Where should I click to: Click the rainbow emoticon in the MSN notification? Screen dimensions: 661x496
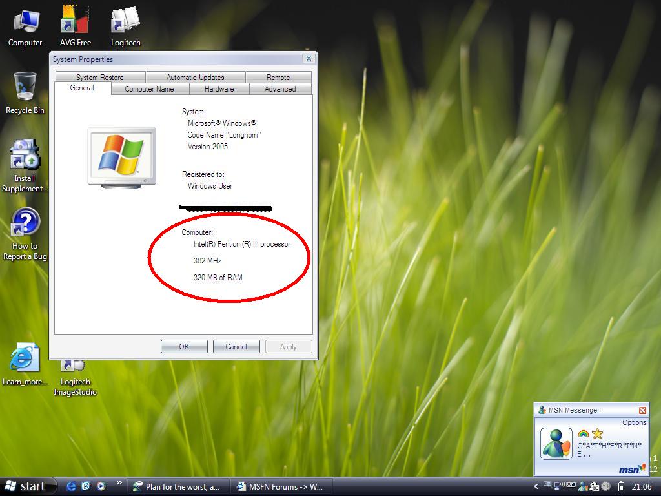tap(584, 433)
